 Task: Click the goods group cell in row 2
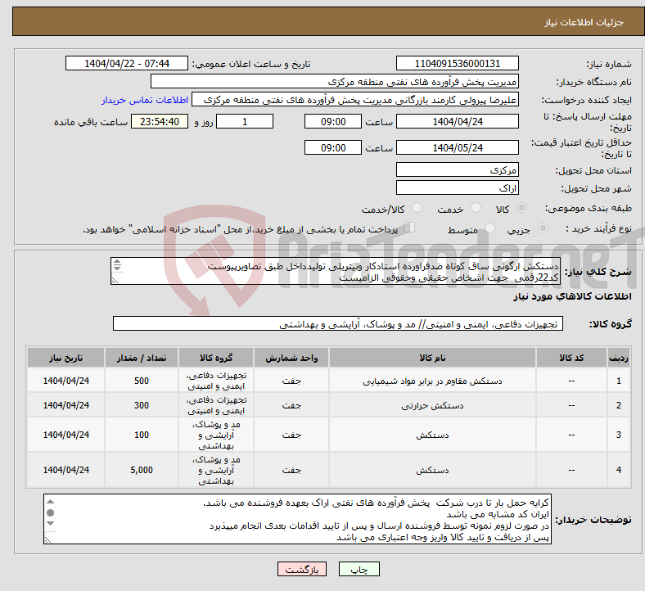(x=216, y=405)
